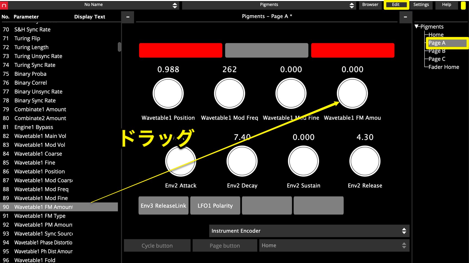Click the Parameter column header
The image size is (469, 263).
pos(26,17)
